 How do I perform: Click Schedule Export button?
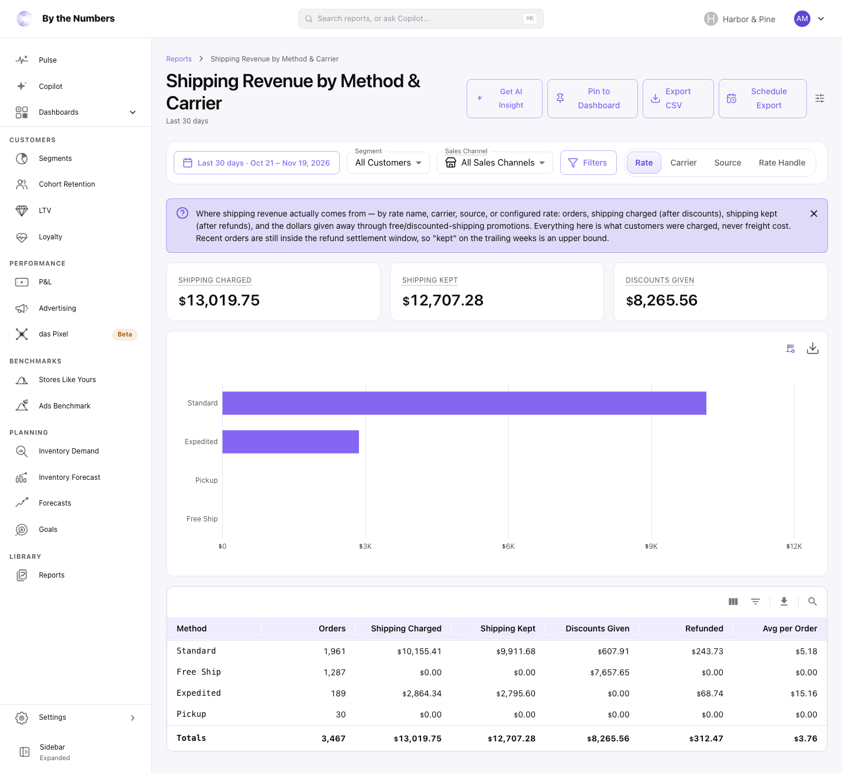coord(762,98)
